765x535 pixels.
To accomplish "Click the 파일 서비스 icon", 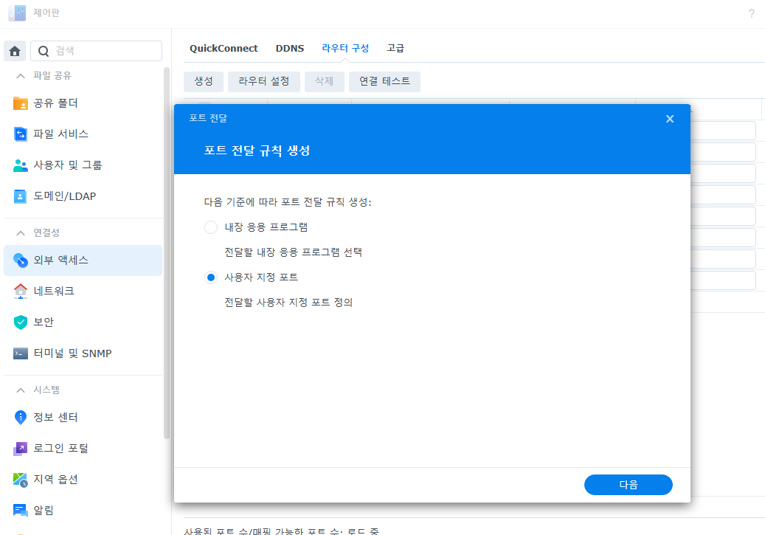I will tap(21, 134).
